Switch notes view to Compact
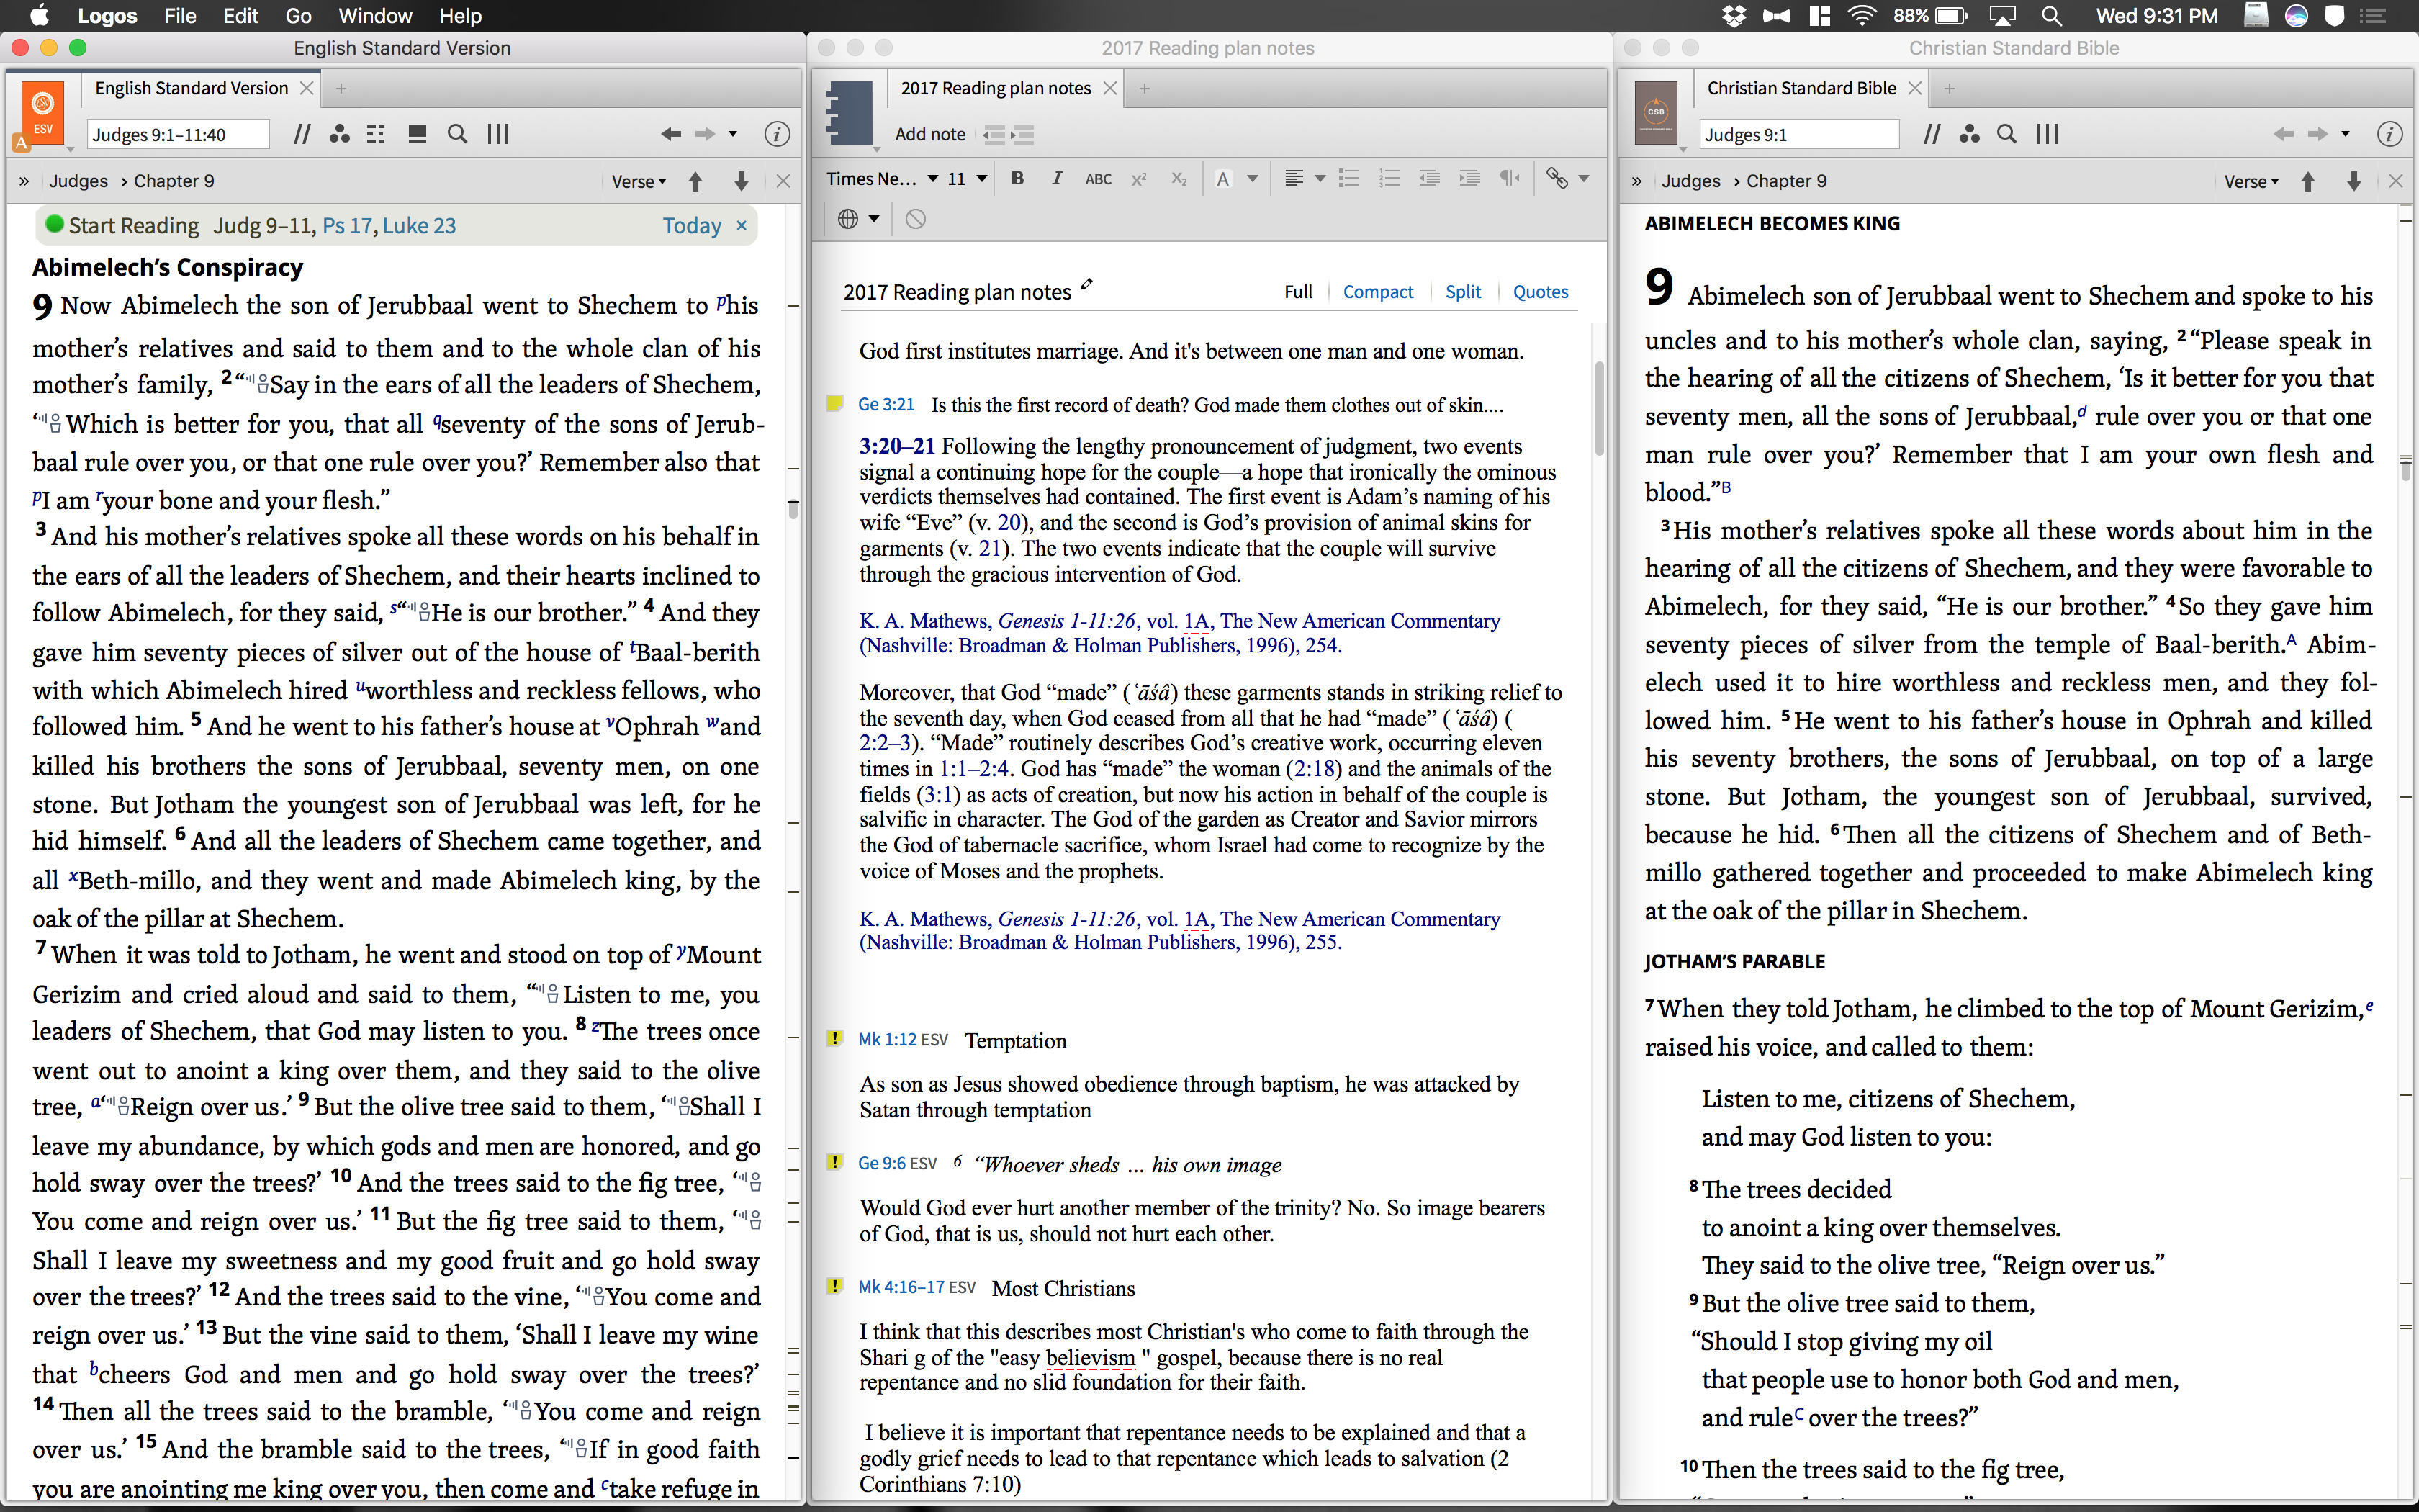 [1377, 292]
